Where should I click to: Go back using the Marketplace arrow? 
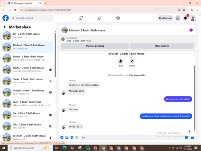(5, 27)
